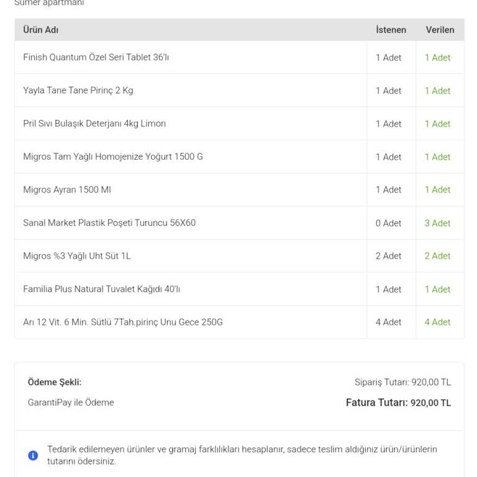This screenshot has height=477, width=477.
Task: Select Familia Plus Natural Tuvalet Kağıdı 40'lı
Action: [102, 289]
